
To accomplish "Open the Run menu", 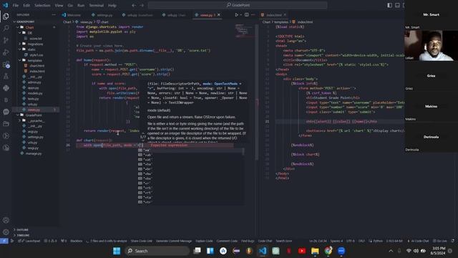I will [81, 5].
